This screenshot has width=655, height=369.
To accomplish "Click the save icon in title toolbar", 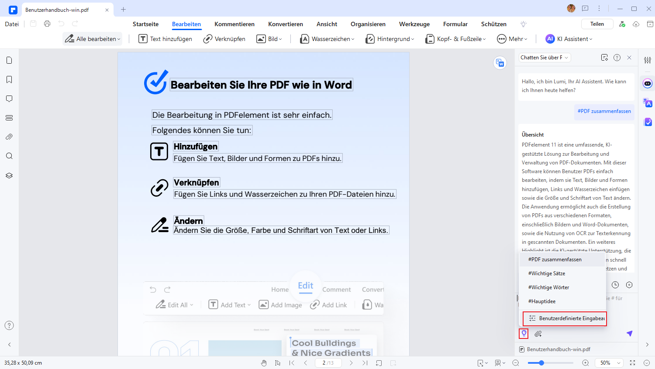I will point(33,24).
